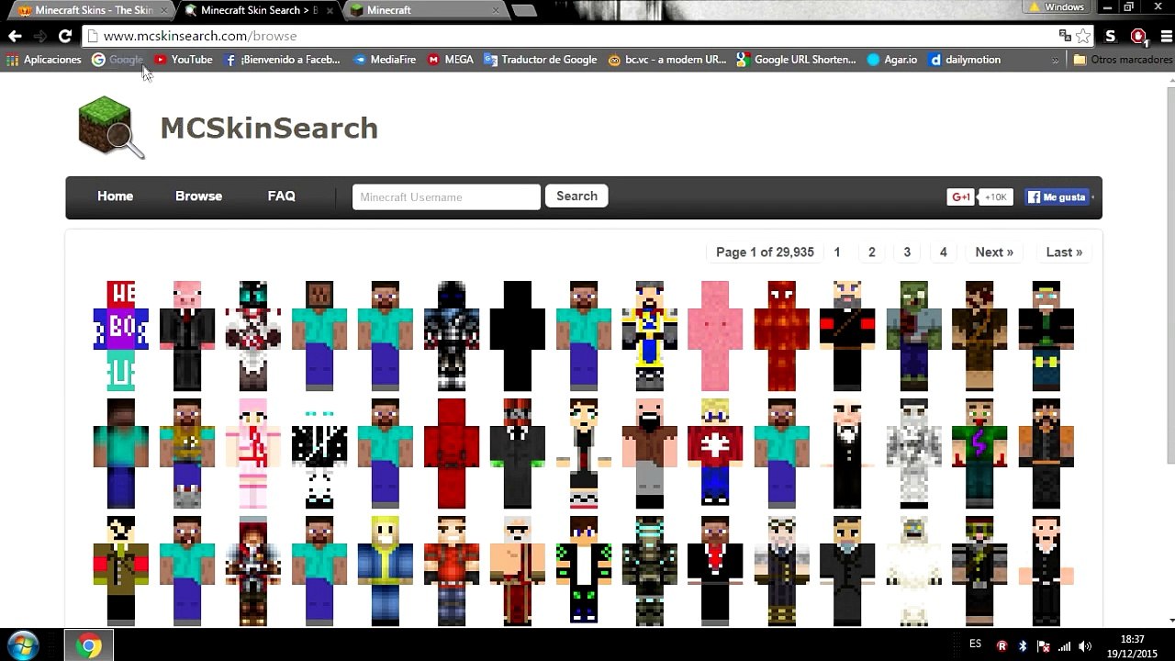Open the Bluetooth tray icon
Screen dimensions: 1175x661
[1023, 645]
